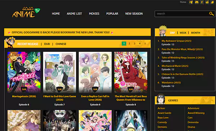Click Episode 12 under My Awkward Senpai
The image size is (216, 131).
[x=168, y=45]
